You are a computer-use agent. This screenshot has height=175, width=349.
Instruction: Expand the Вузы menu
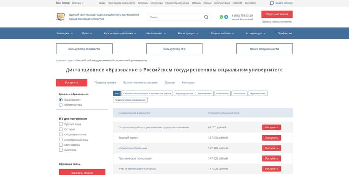click(87, 33)
